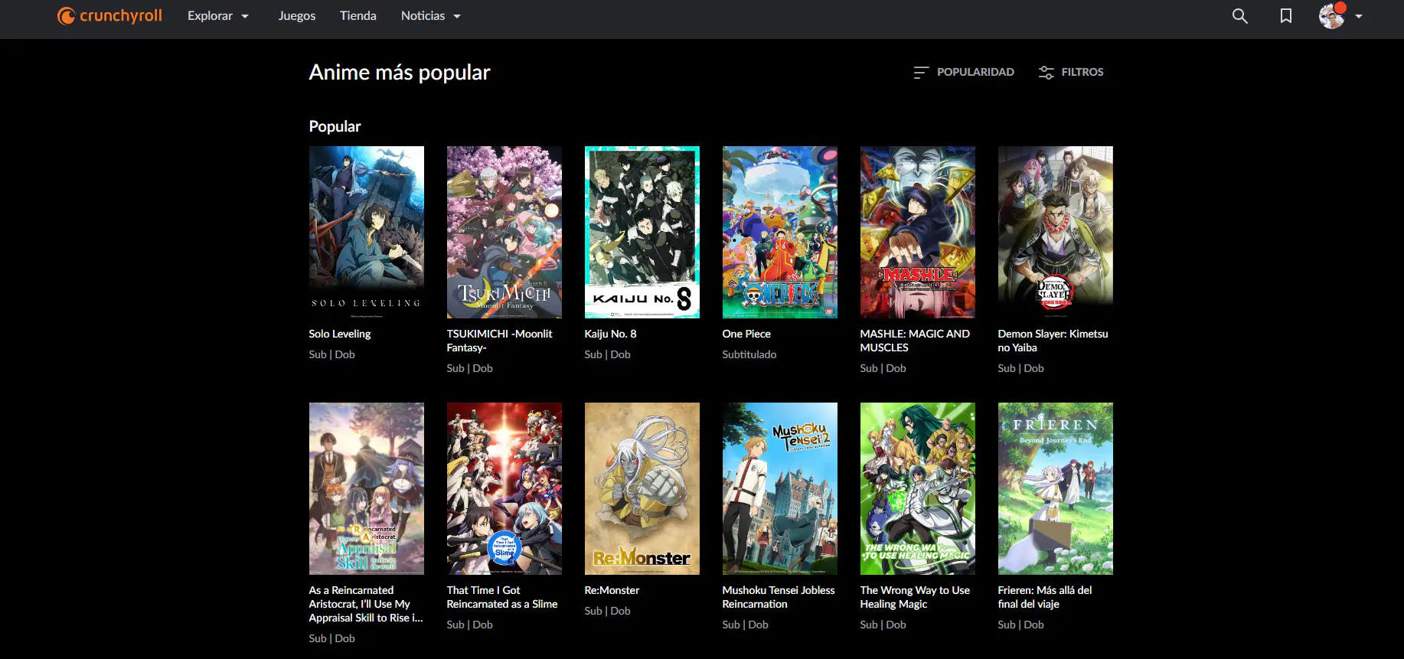1404x659 pixels.
Task: Click the FILTROS button label
Action: click(x=1082, y=72)
